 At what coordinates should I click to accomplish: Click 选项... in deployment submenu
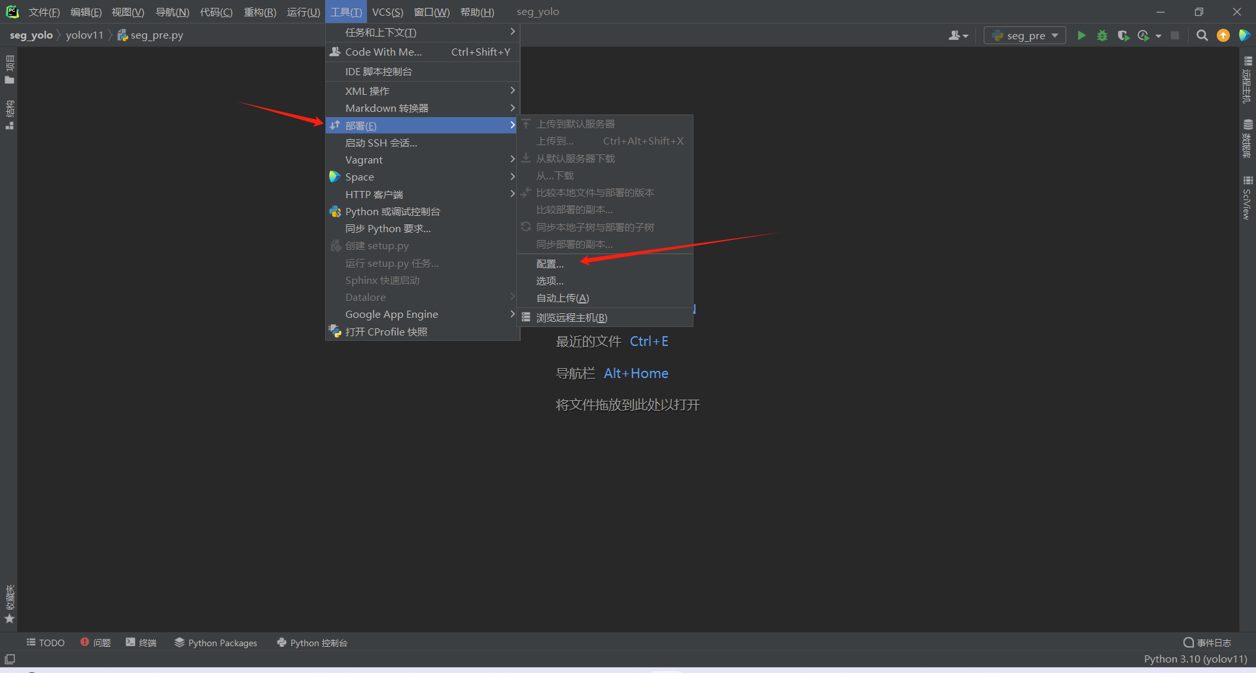(605, 281)
